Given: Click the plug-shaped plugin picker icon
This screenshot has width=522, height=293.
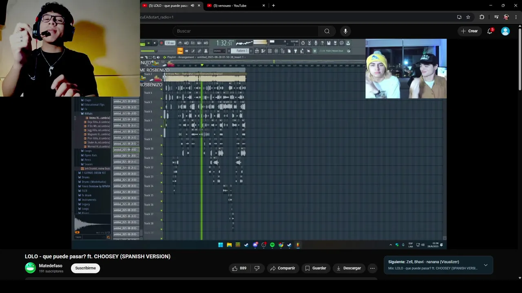Looking at the screenshot, I should pyautogui.click(x=296, y=51).
